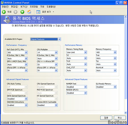Image resolution: width=128 pixels, height=125 pixels.
Task: Open SATA Spread Spectrum dropdown
Action: pyautogui.click(x=26, y=99)
